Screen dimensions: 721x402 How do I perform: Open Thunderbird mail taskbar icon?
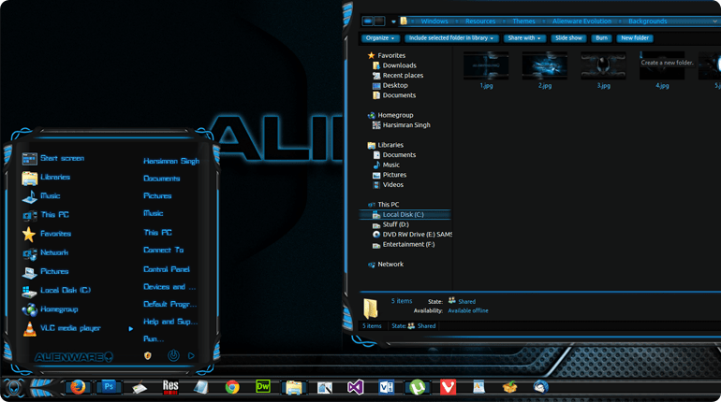coord(541,387)
